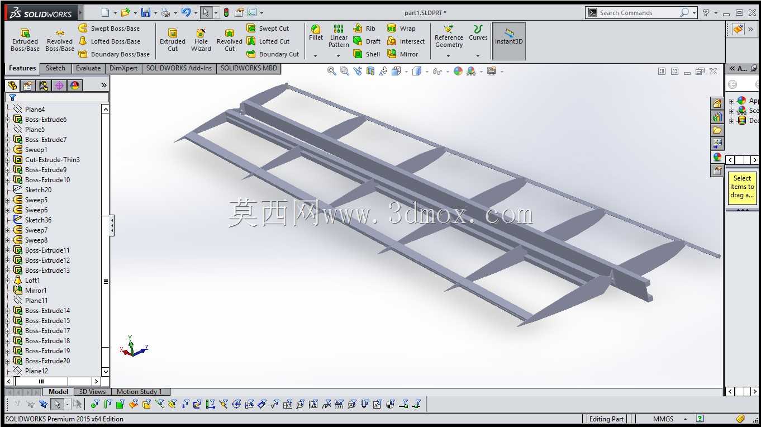Select the Extruded Boss/Base tool
Viewport: 761px width, 427px height.
point(25,40)
